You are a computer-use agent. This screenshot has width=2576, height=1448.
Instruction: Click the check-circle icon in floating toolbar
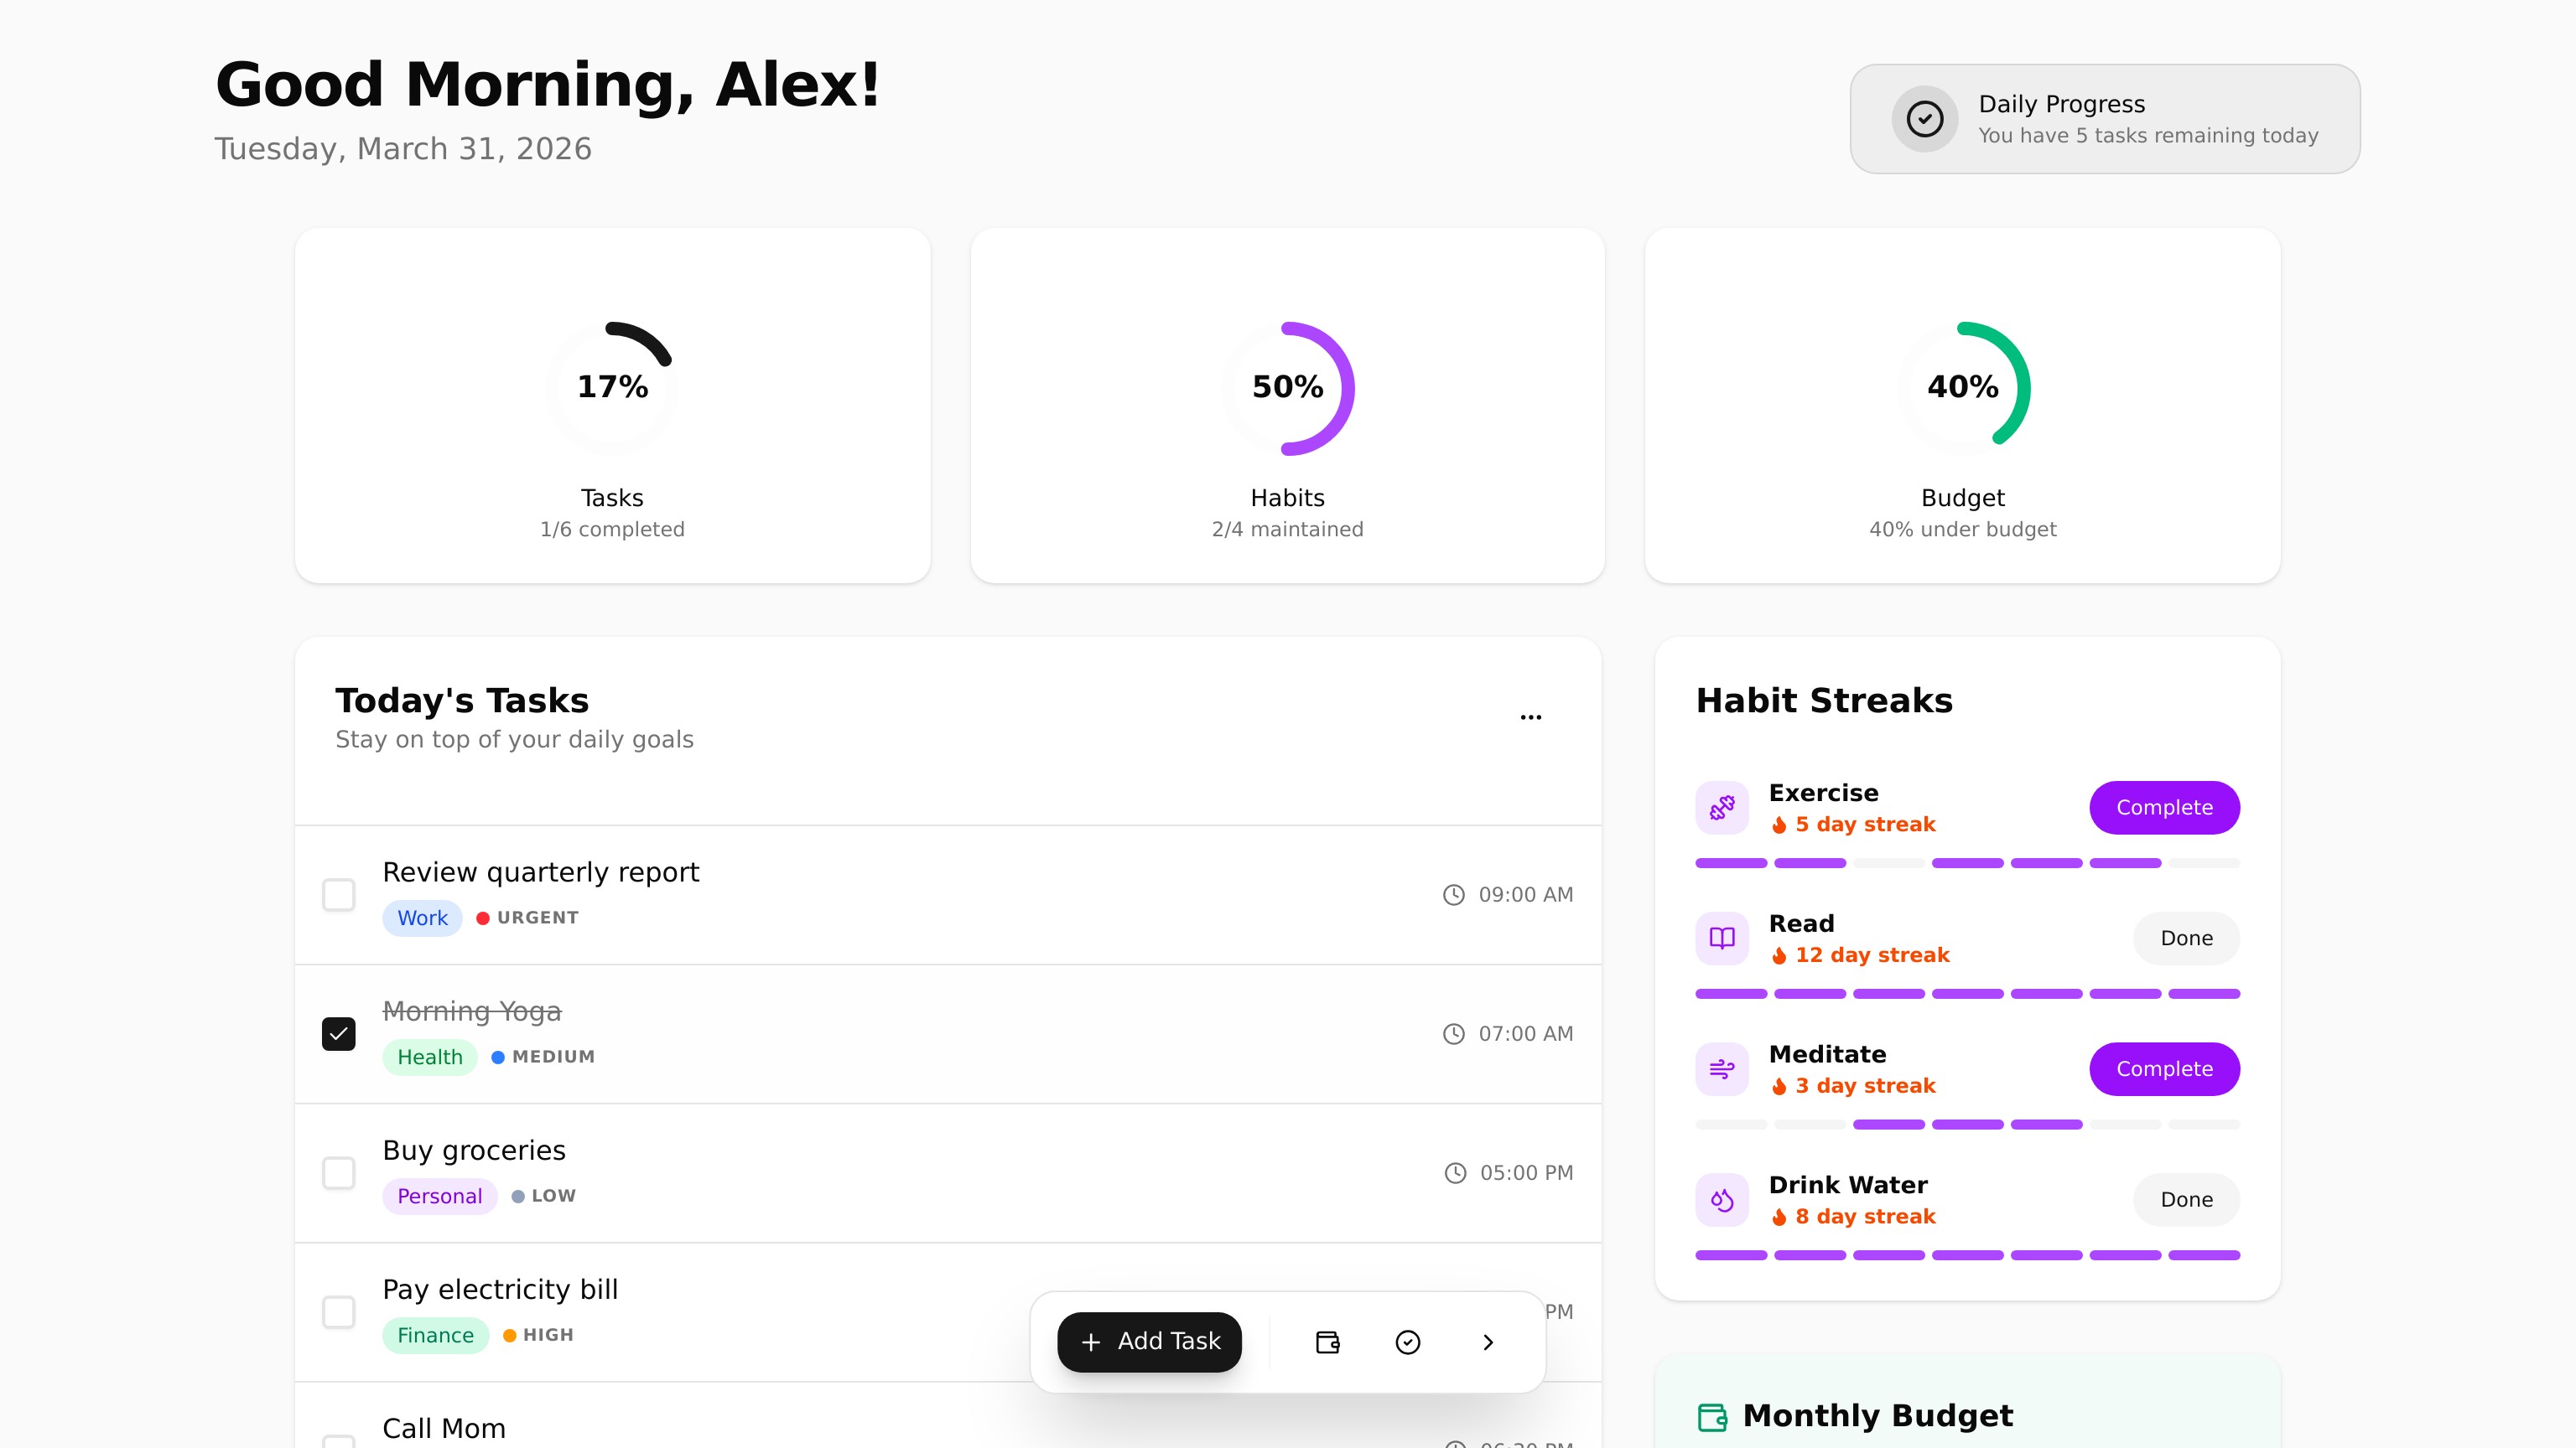click(x=1407, y=1342)
